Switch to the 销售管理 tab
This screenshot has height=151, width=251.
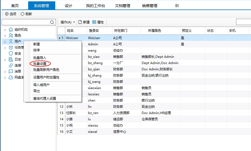(149, 6)
